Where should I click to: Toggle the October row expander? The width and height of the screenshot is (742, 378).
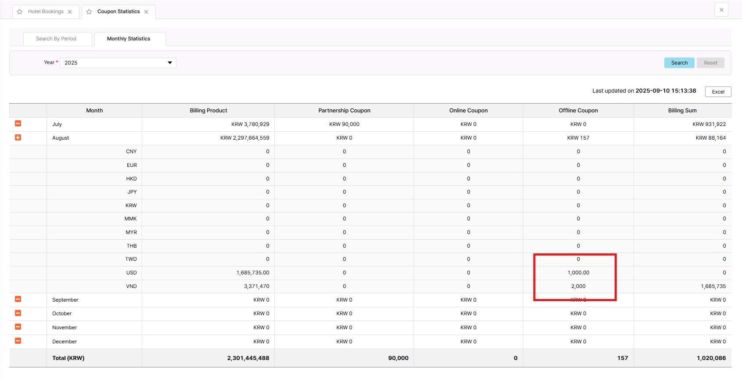[18, 313]
